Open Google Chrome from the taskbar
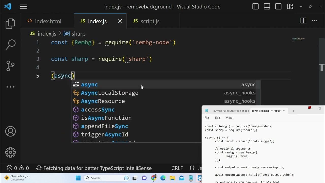This screenshot has width=325, height=183. (x=154, y=178)
